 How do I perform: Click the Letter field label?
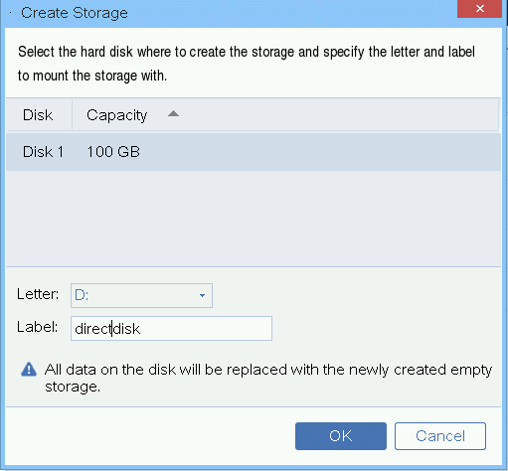click(38, 294)
